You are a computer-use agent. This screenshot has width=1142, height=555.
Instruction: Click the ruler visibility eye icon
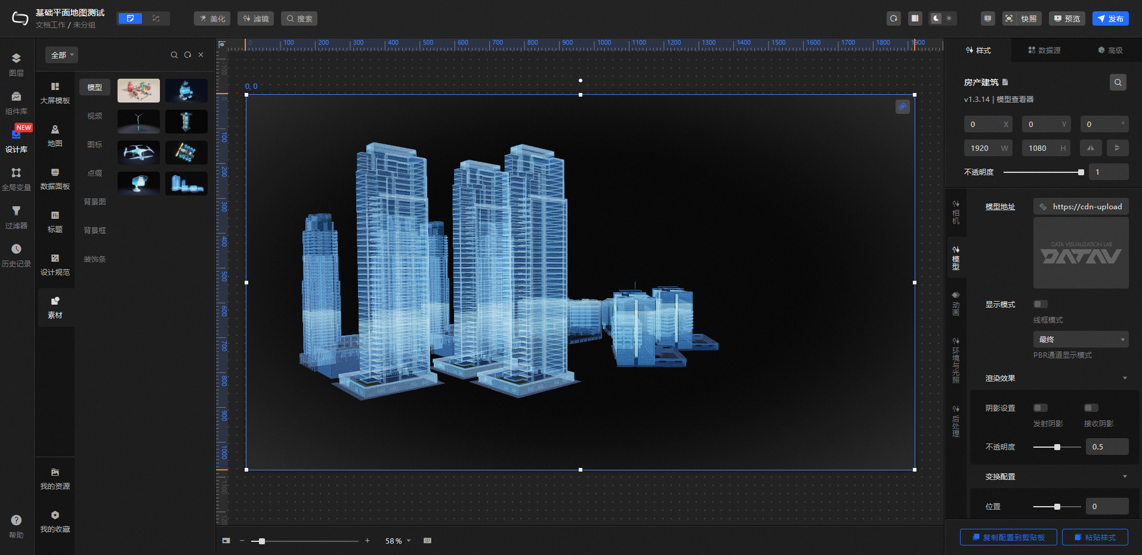(222, 44)
